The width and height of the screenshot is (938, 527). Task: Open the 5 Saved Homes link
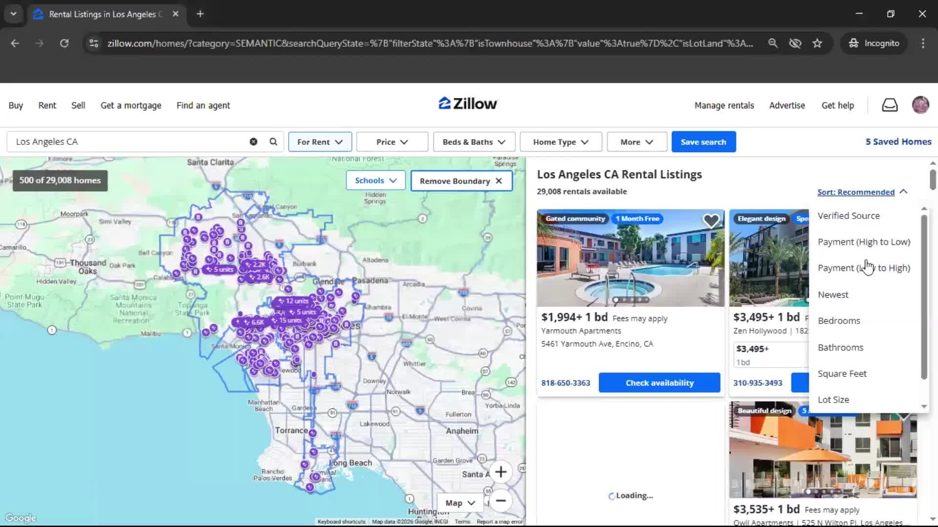[x=898, y=142]
